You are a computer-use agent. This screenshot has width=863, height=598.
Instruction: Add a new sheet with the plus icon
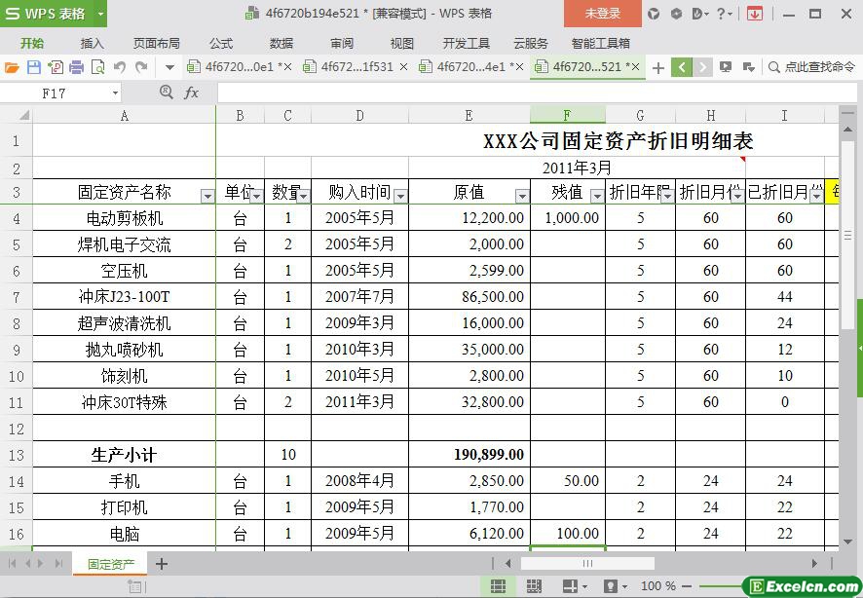162,564
